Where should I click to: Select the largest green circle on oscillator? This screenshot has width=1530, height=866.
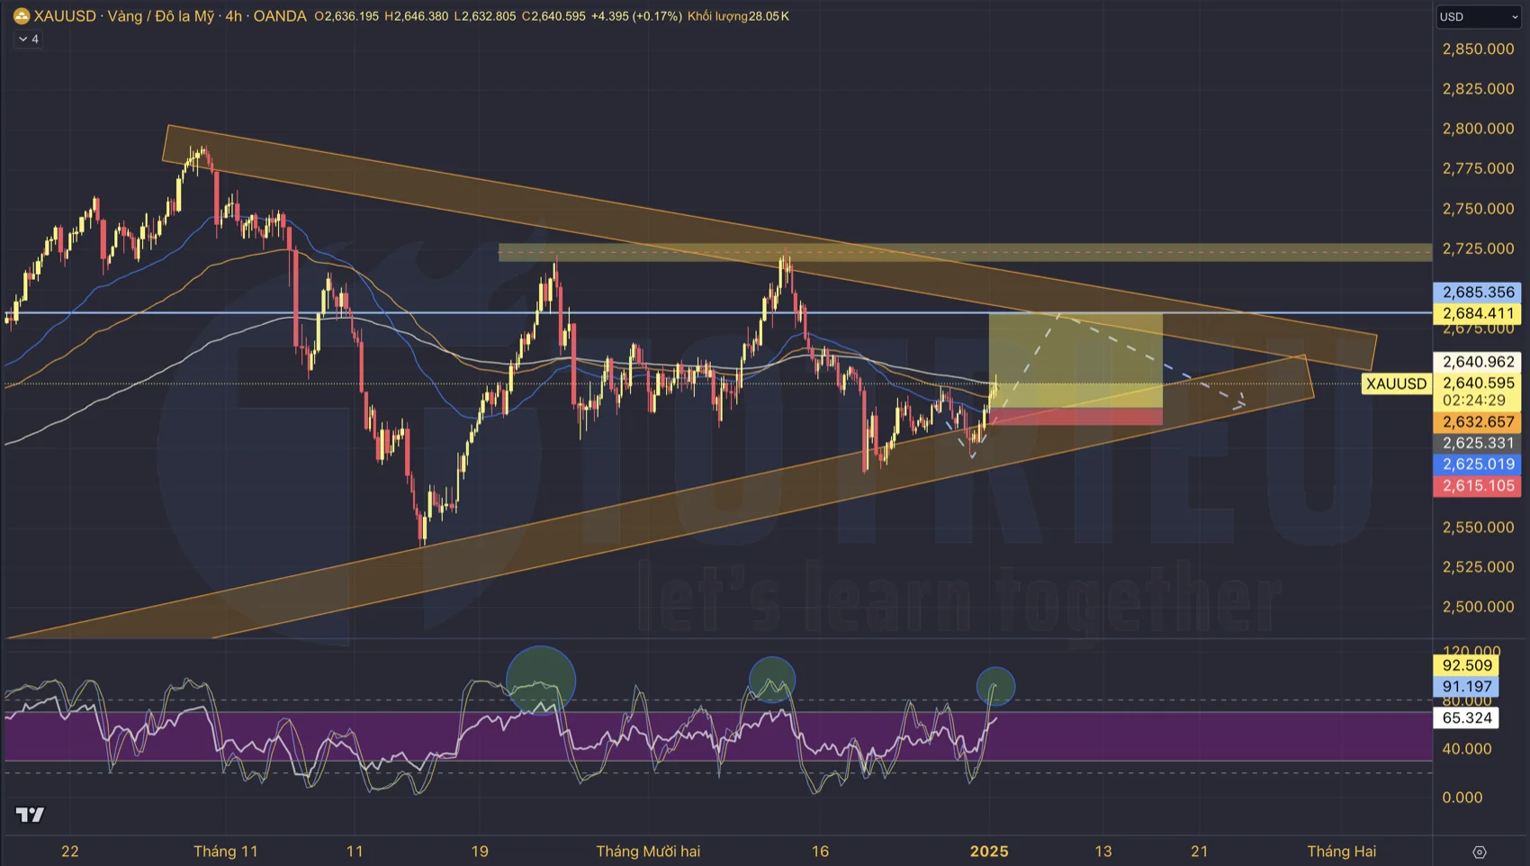[540, 681]
